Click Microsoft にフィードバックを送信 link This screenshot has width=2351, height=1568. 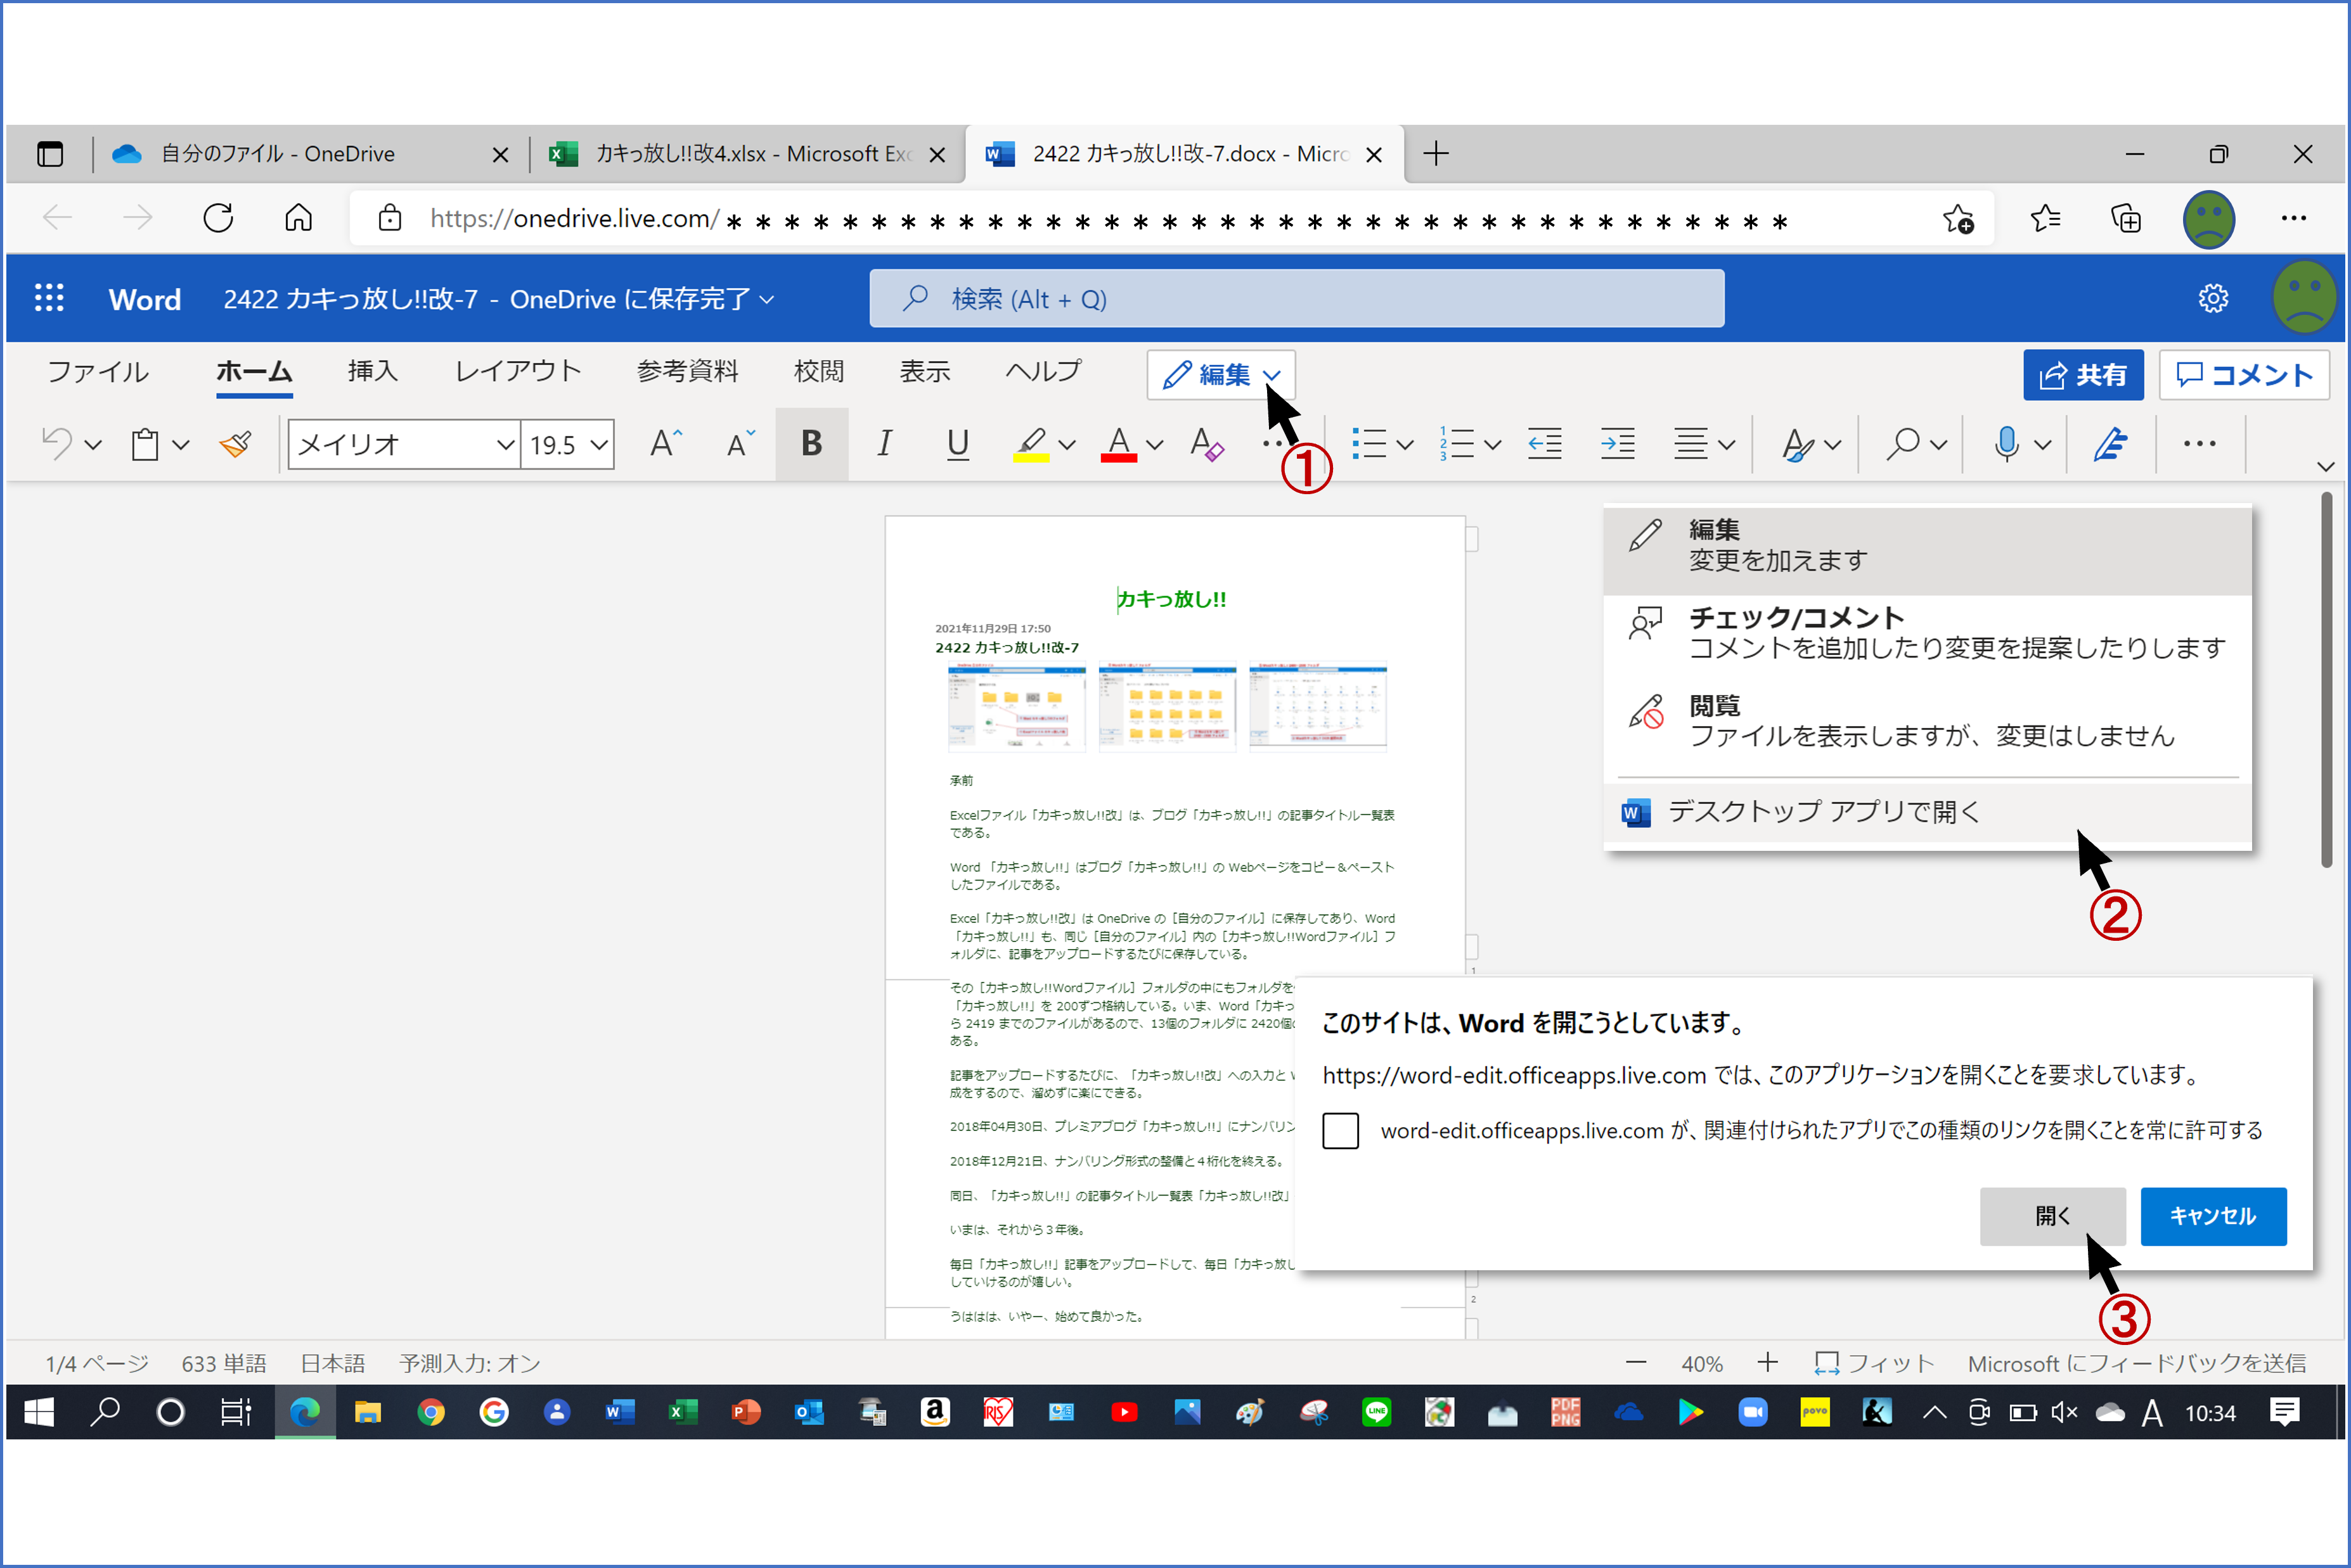[2137, 1363]
